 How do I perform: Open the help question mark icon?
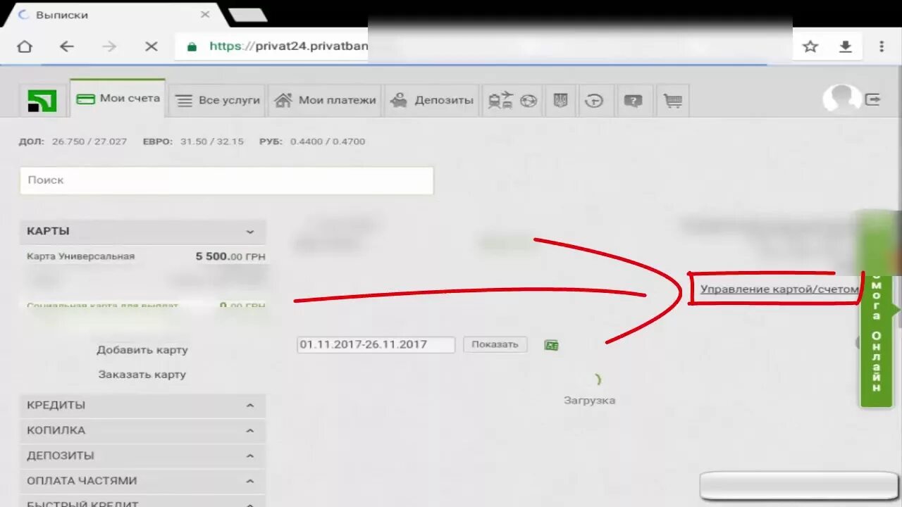(633, 101)
